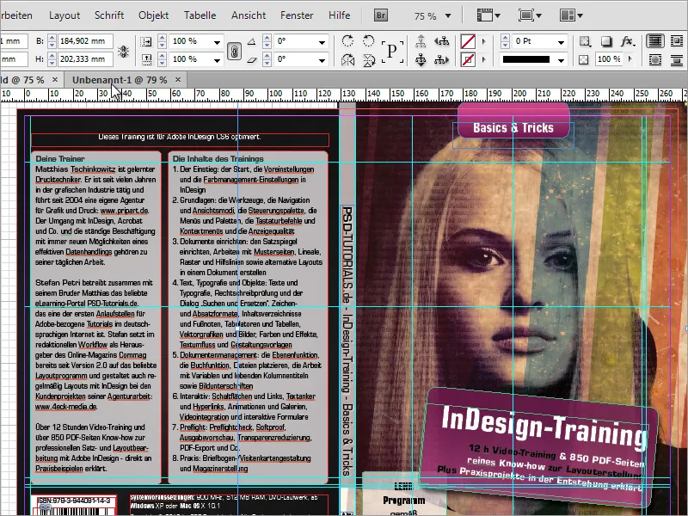Viewport: 688px width, 516px height.
Task: Open Corner Options from control bar
Action: pos(585,41)
